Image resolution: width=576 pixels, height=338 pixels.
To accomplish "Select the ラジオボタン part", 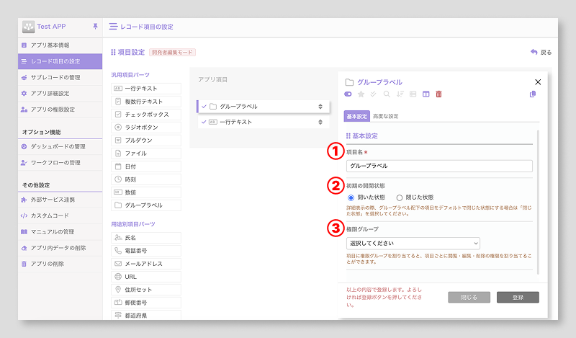I will coord(146,128).
